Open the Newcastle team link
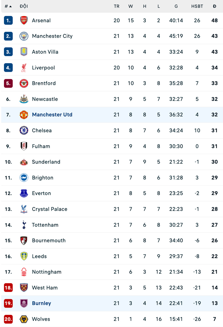 [x=45, y=99]
